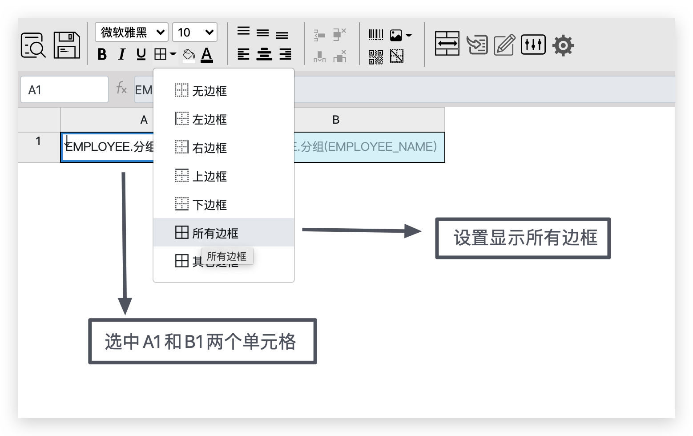Toggle underline formatting

[x=141, y=54]
